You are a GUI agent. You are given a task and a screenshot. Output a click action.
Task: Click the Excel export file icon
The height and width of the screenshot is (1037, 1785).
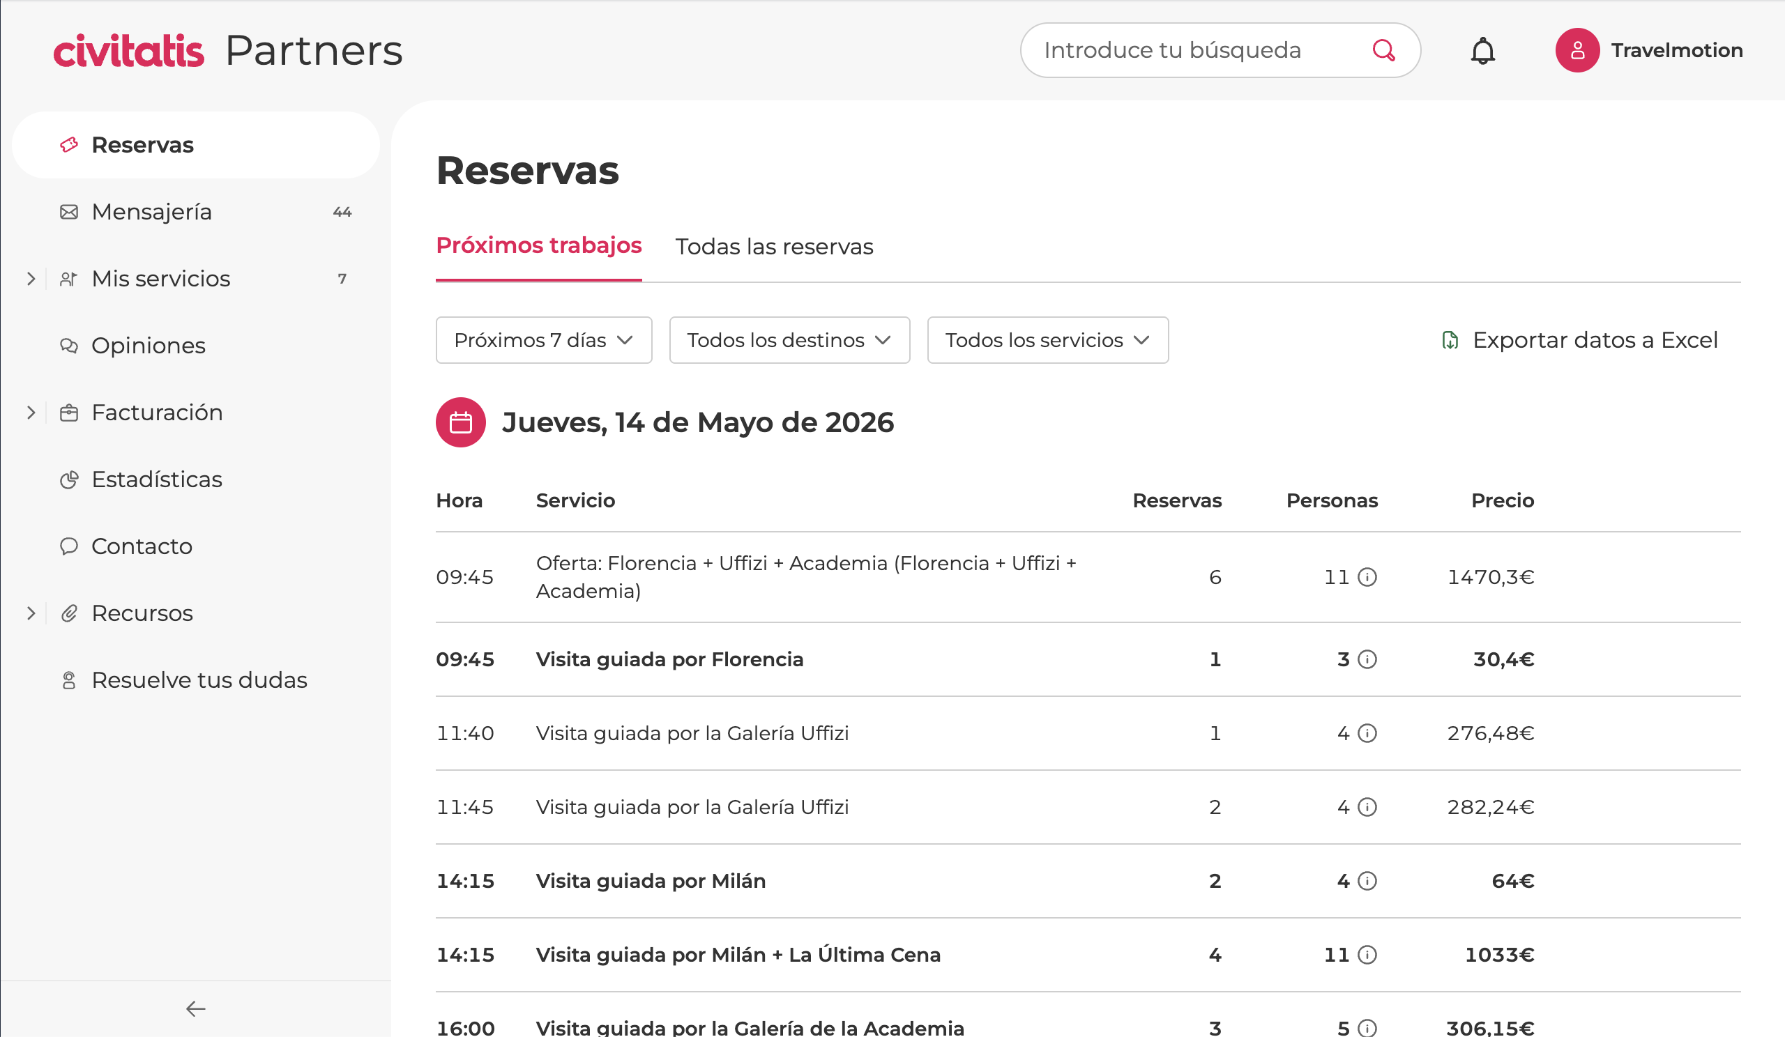pos(1450,341)
